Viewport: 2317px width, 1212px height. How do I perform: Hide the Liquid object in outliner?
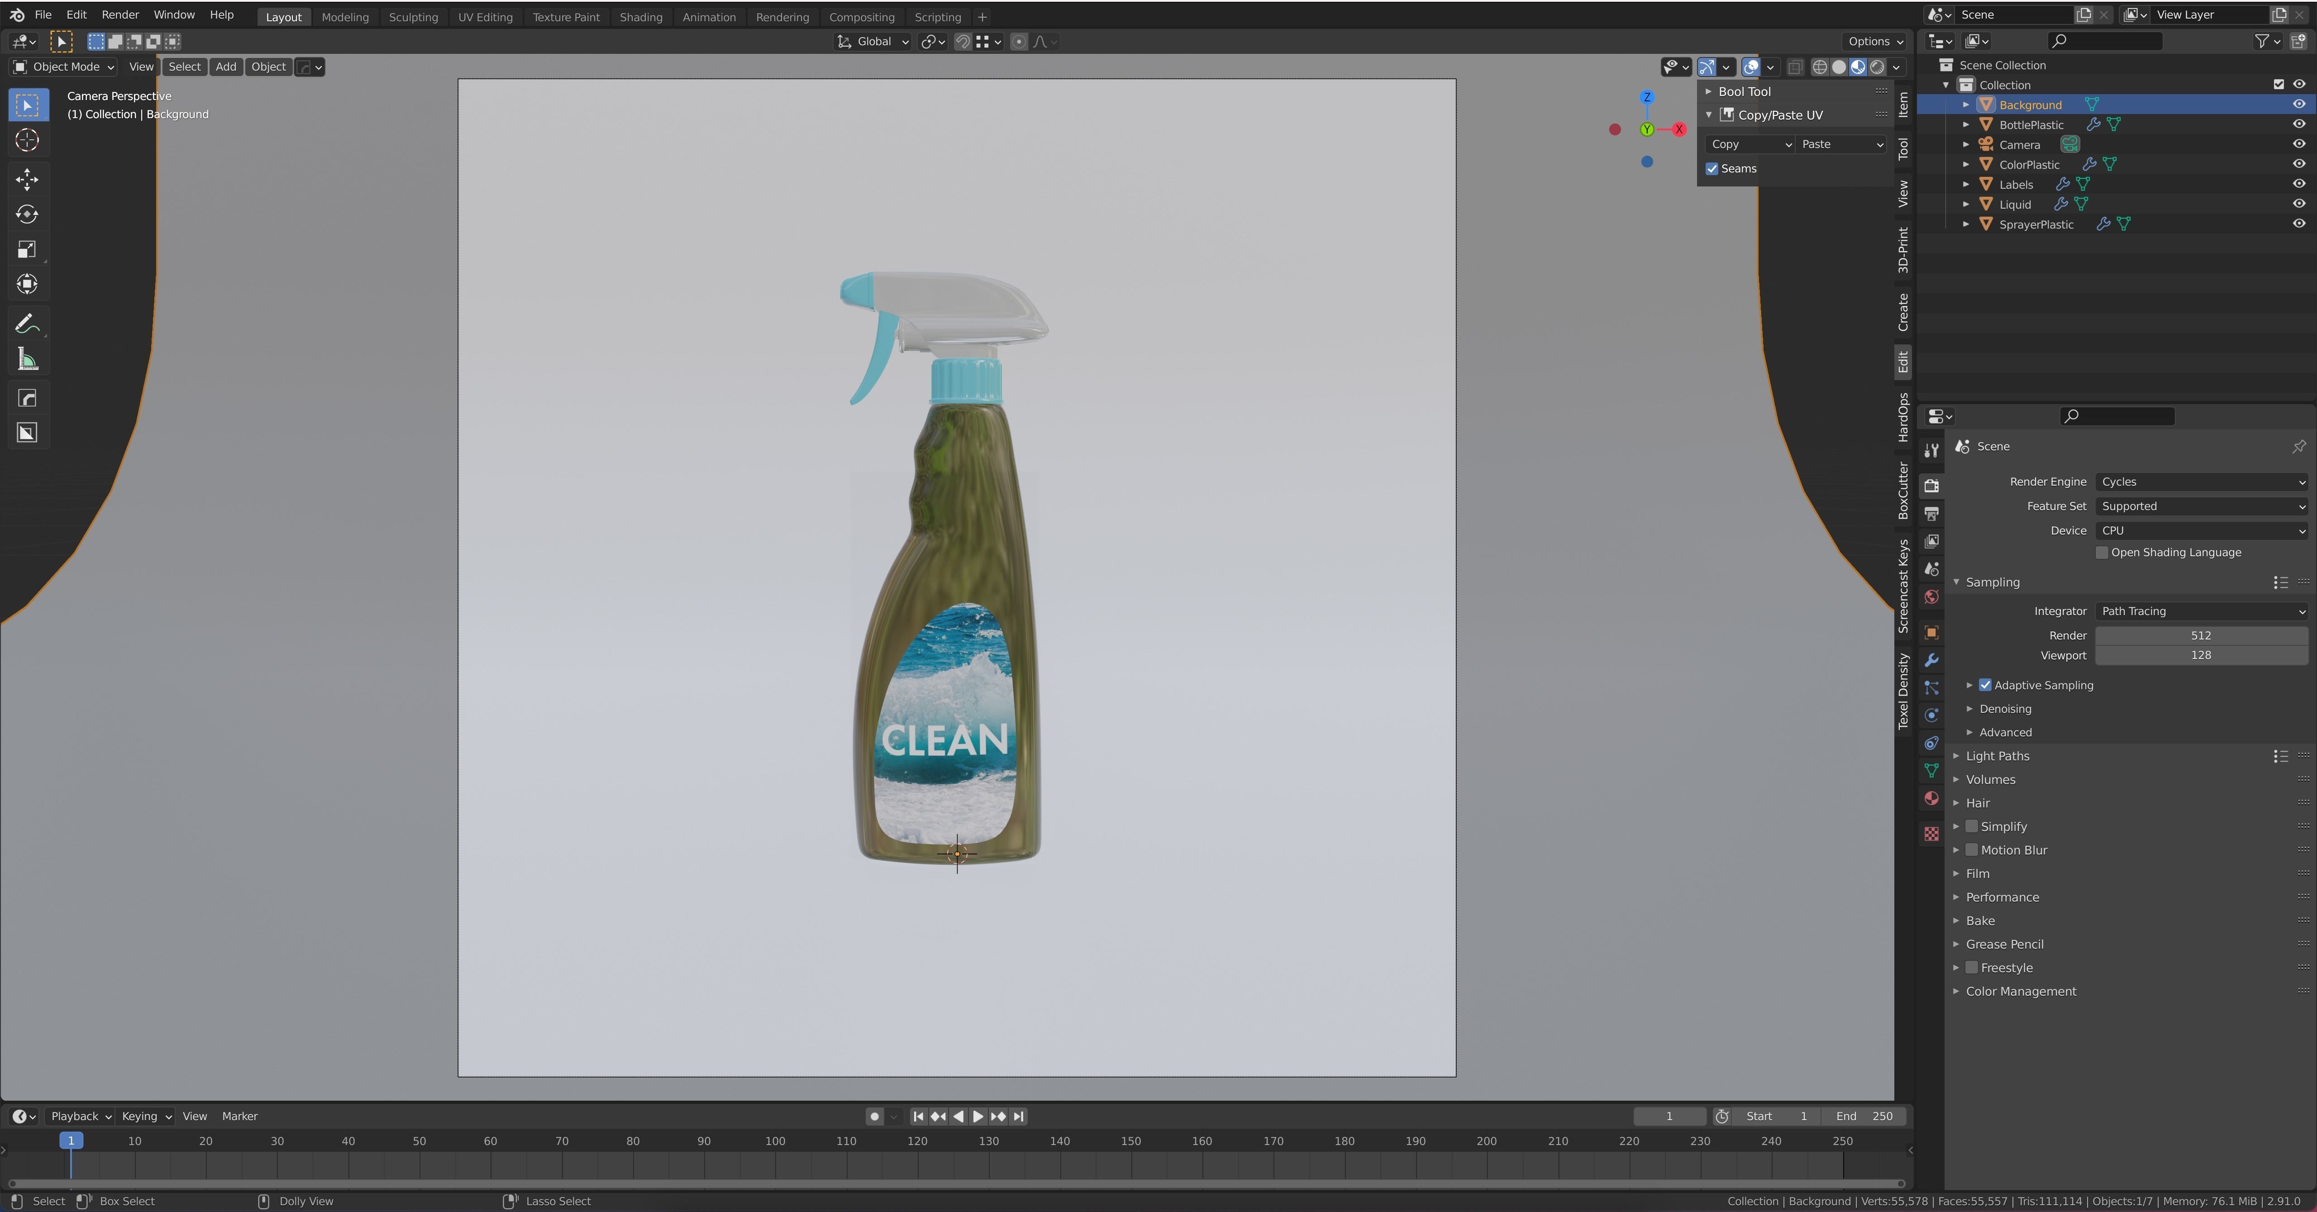click(x=2298, y=204)
